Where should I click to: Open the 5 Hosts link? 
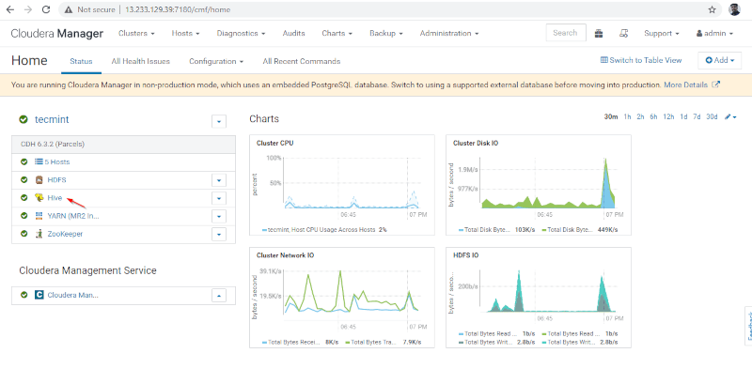pyautogui.click(x=57, y=161)
